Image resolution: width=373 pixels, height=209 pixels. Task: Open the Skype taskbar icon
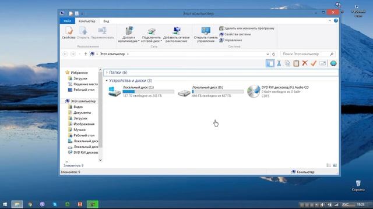(55, 204)
